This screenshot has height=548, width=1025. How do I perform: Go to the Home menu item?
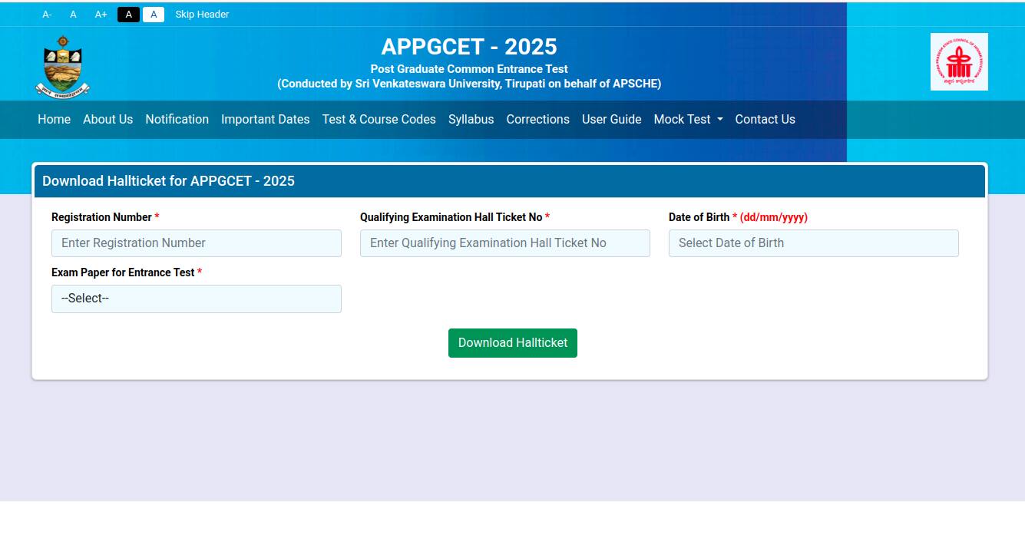pos(54,119)
